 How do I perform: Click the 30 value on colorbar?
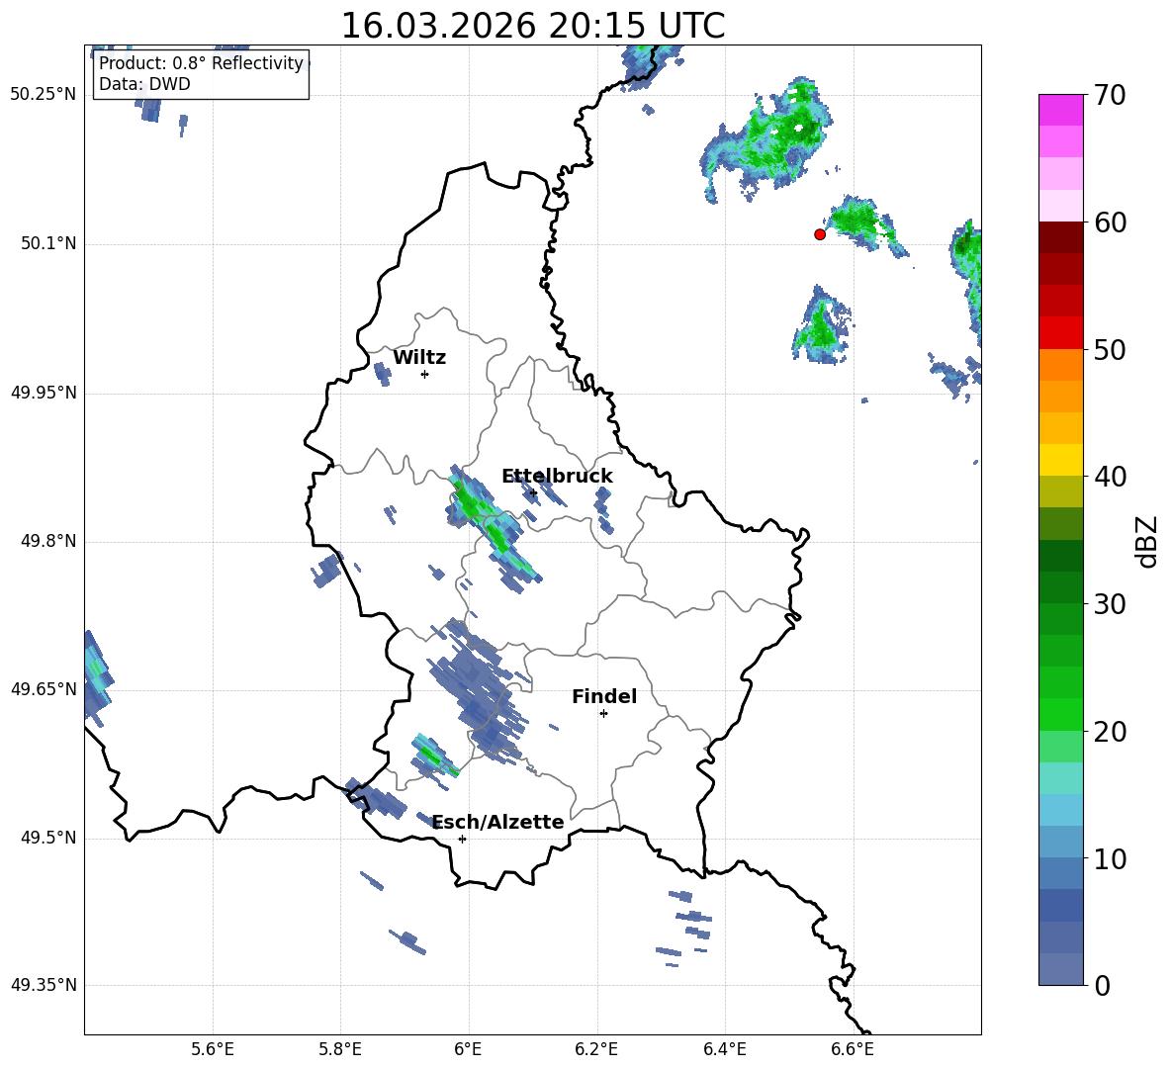1110,604
